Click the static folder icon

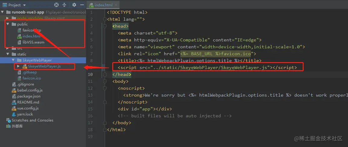(14, 54)
